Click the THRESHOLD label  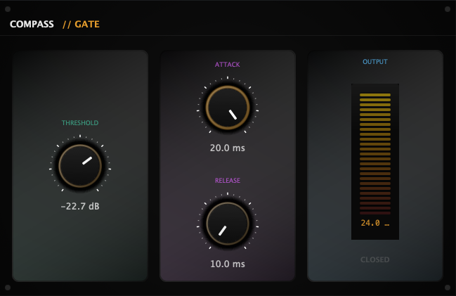click(x=80, y=123)
